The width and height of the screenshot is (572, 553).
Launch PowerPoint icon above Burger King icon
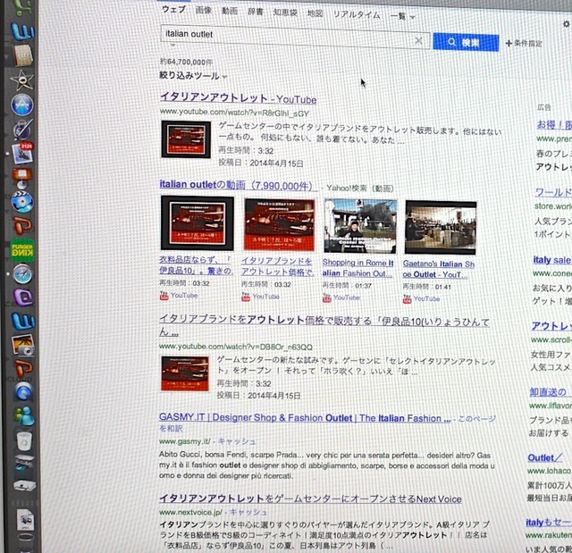click(23, 225)
